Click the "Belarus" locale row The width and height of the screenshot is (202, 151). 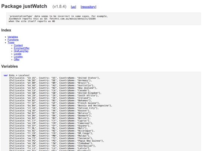pyautogui.click(x=50, y=113)
